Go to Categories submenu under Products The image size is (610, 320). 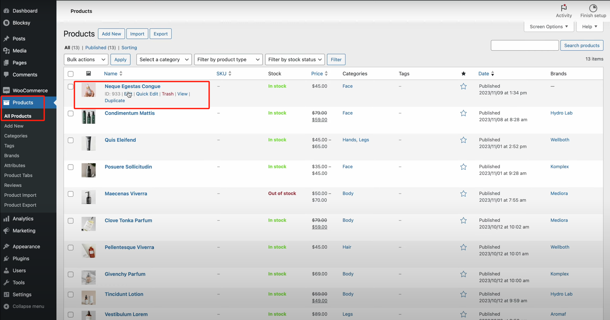tap(16, 136)
